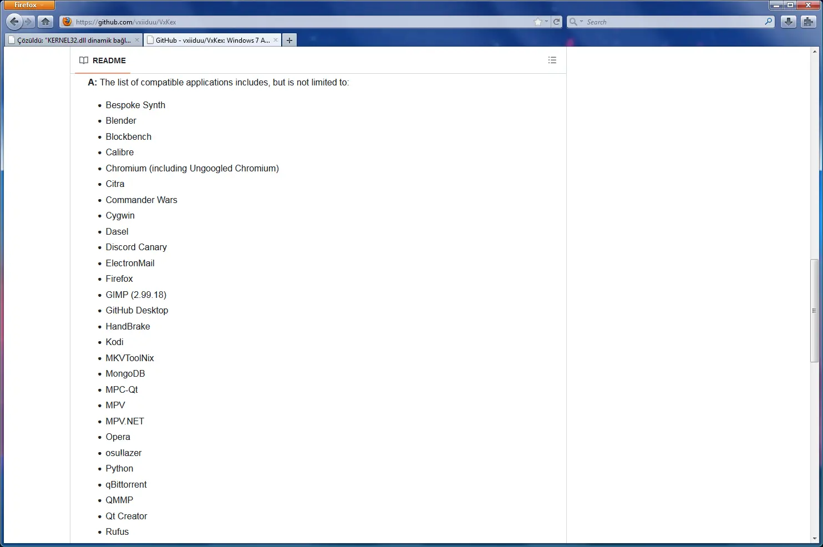
Task: Click the Rufus list item
Action: [x=117, y=531]
